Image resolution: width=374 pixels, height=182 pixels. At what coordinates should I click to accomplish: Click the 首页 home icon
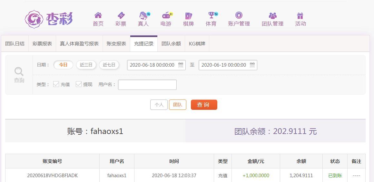pyautogui.click(x=98, y=15)
